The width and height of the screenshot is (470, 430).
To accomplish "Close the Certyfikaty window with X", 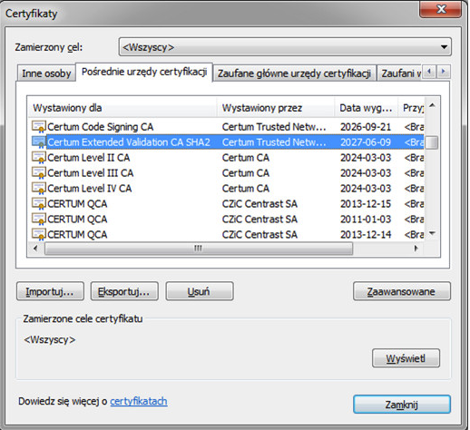I will (x=441, y=9).
